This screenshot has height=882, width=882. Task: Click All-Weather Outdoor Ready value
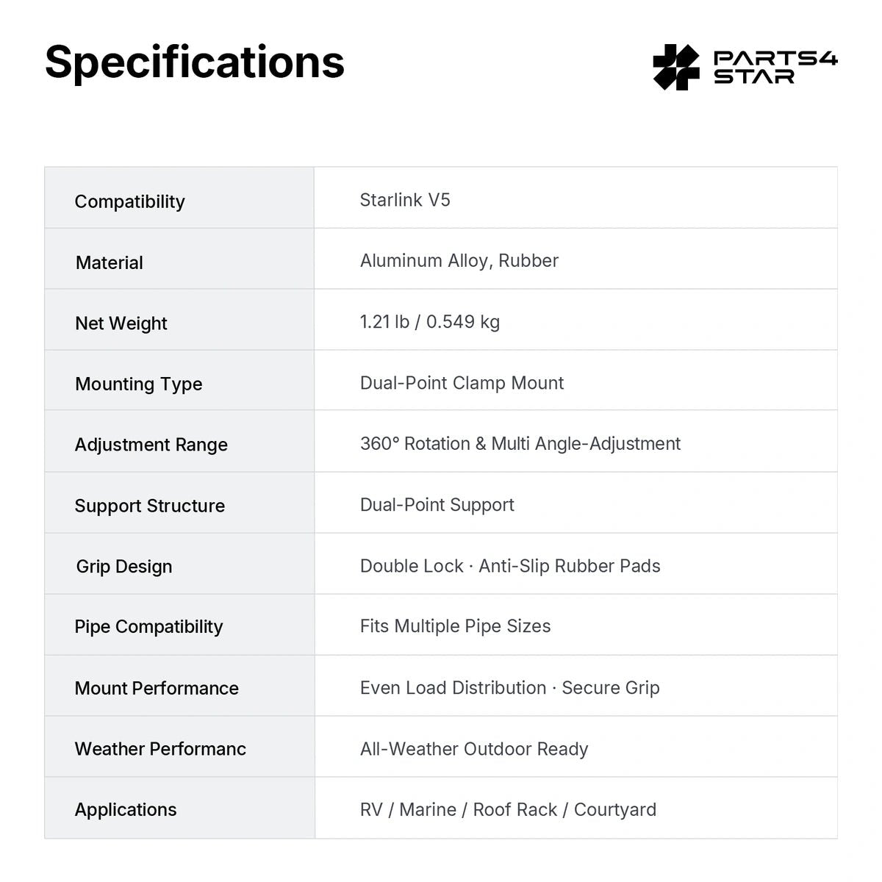tap(474, 749)
